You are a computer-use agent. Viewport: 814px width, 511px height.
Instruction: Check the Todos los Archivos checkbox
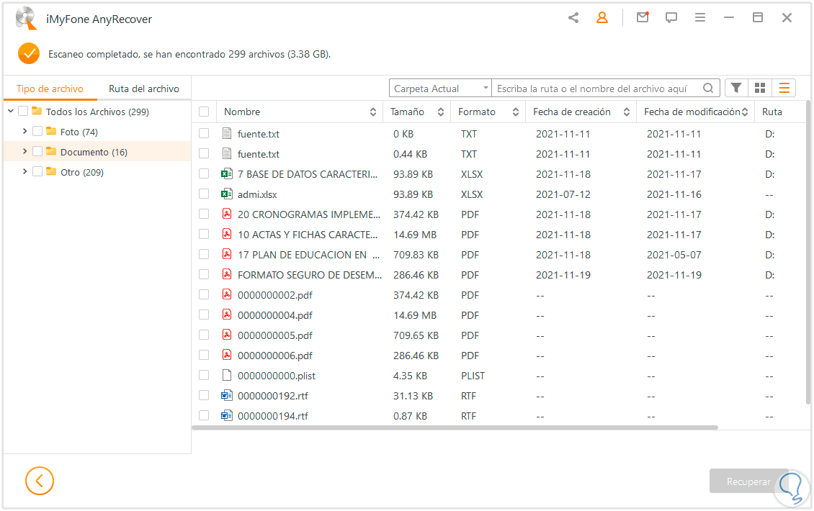[23, 112]
